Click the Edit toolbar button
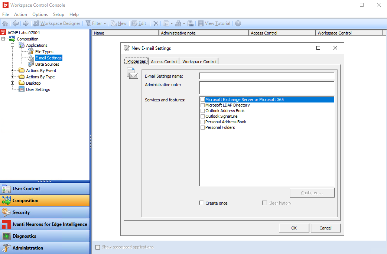This screenshot has height=254, width=387. (139, 23)
